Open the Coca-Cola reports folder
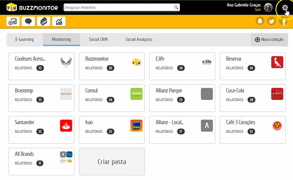293x180 pixels. point(252,98)
